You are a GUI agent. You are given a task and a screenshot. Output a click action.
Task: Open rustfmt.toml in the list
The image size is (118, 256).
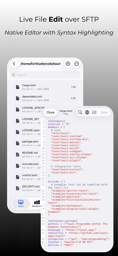click(27, 177)
